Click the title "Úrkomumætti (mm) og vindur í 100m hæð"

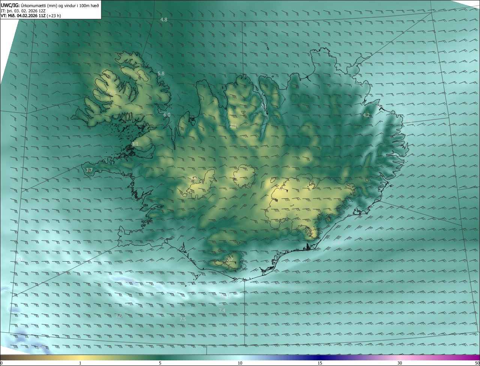[x=60, y=5]
